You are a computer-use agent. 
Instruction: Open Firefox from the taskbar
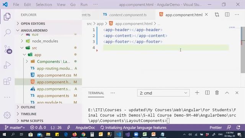(x=75, y=135)
